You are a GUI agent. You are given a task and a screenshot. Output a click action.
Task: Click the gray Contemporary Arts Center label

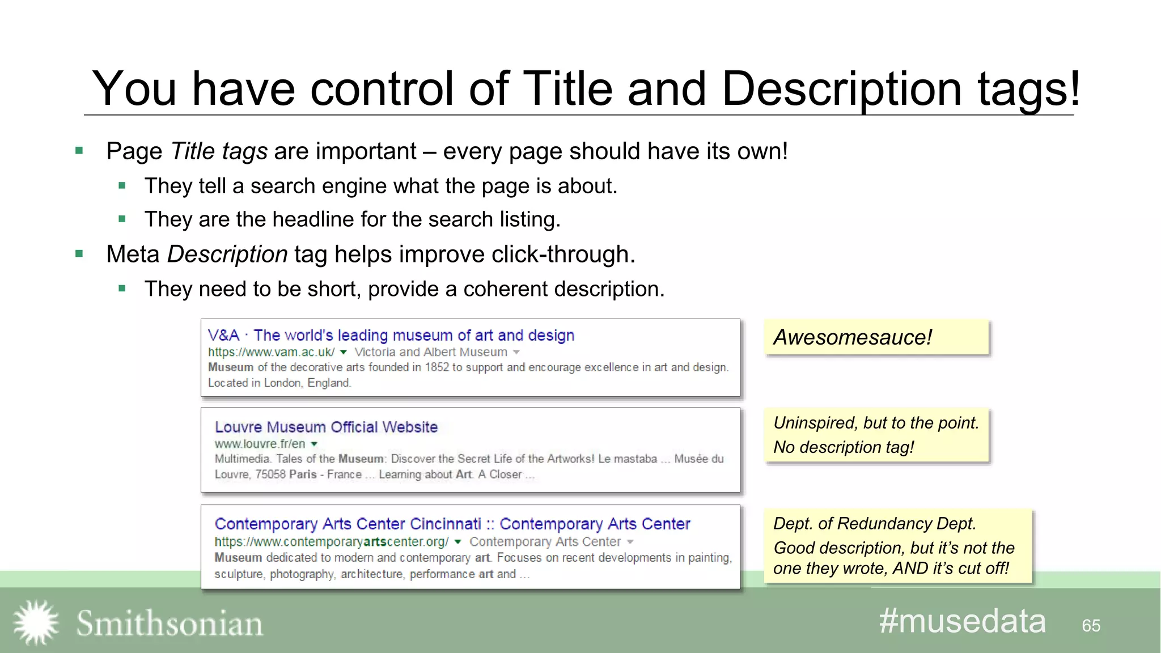545,542
